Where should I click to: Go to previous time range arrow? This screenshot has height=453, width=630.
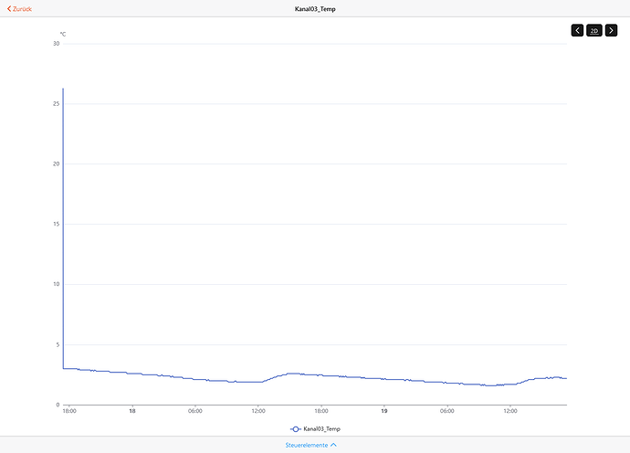click(x=577, y=30)
